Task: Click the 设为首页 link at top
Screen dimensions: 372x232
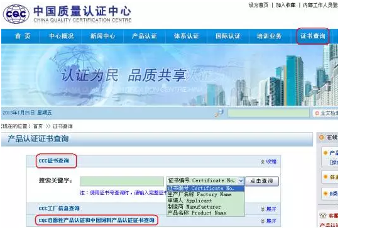Action: pos(258,5)
